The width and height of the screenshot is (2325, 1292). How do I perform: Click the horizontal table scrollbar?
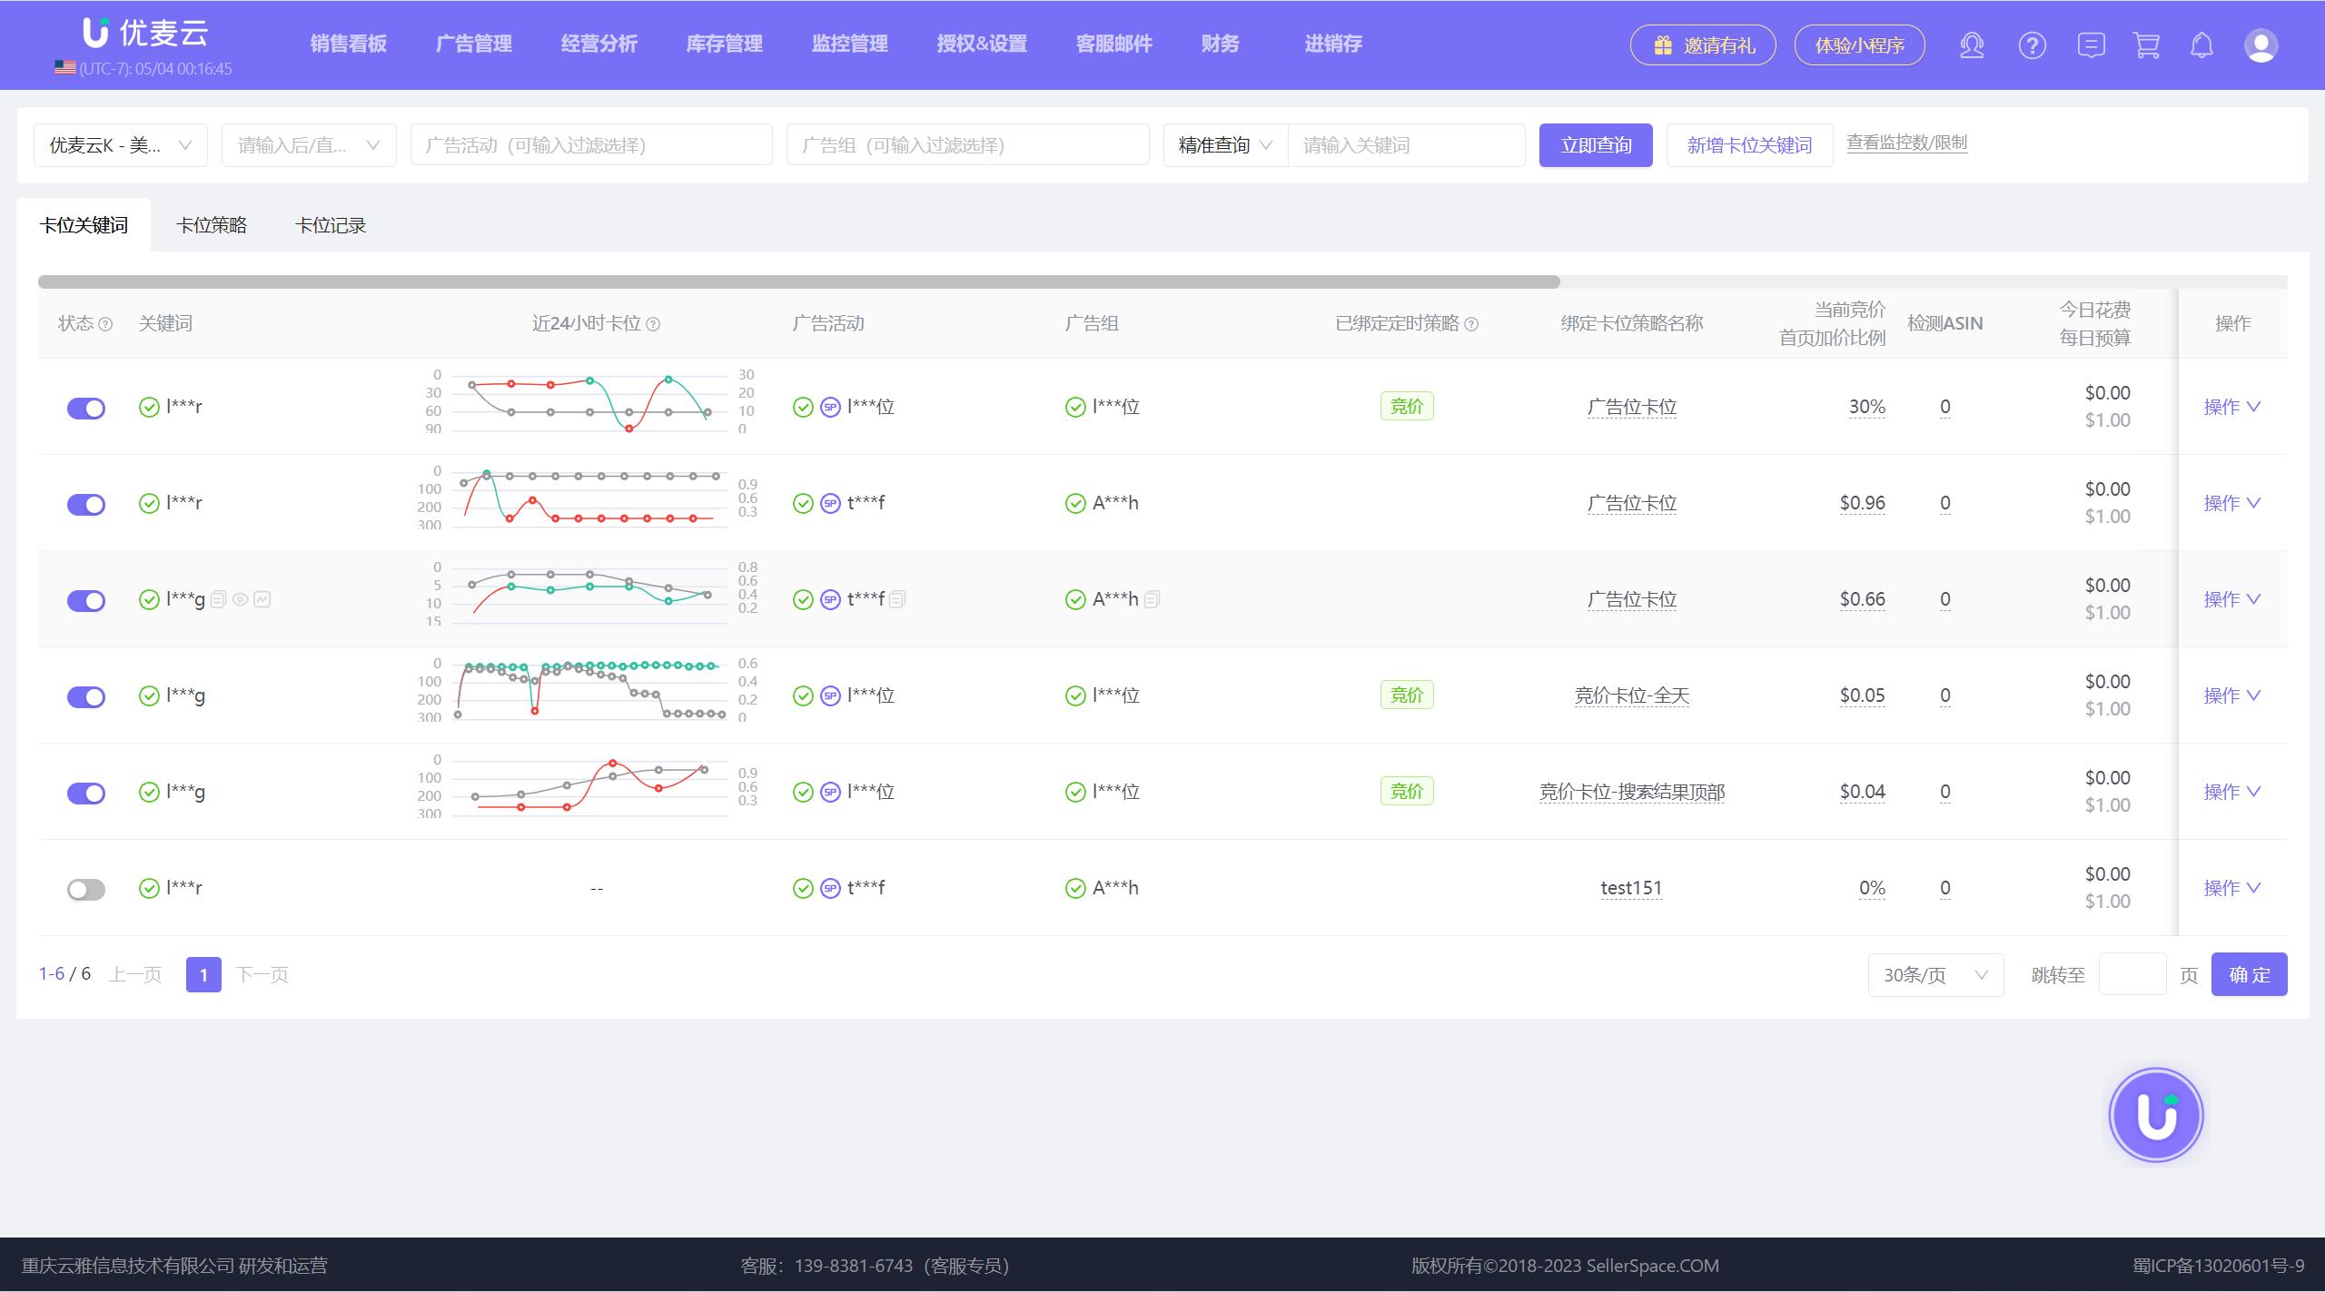coord(798,281)
